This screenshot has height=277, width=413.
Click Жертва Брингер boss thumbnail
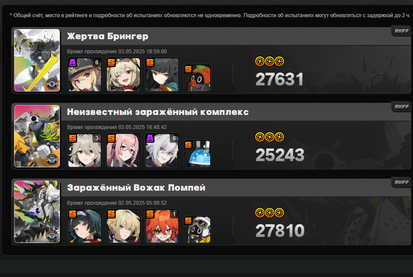point(37,60)
